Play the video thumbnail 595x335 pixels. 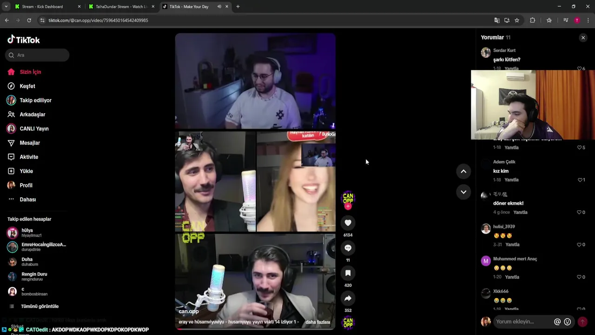tap(255, 181)
